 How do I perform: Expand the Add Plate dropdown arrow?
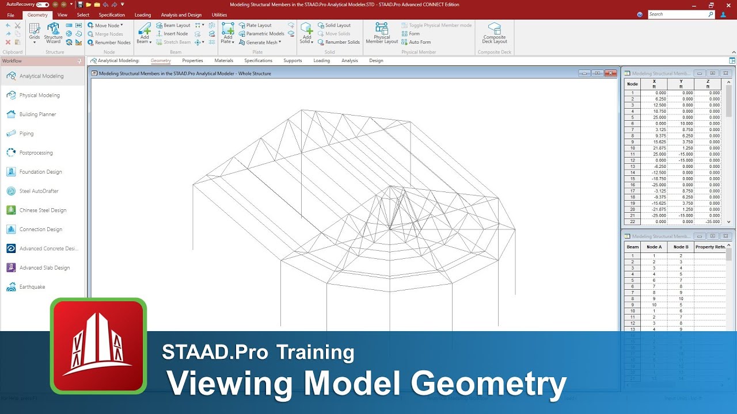(x=233, y=42)
